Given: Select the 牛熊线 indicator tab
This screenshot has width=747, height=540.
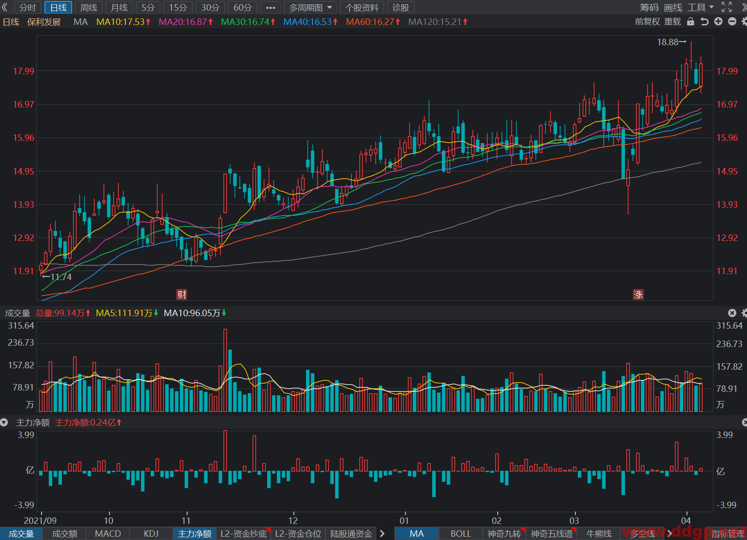Looking at the screenshot, I should click(x=599, y=534).
